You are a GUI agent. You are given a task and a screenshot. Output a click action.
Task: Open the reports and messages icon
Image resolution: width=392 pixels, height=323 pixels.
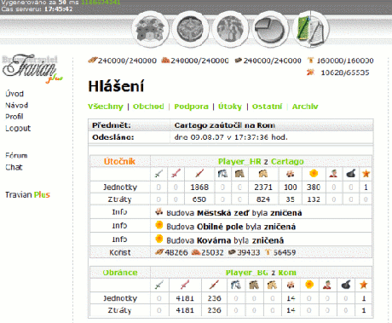click(311, 29)
